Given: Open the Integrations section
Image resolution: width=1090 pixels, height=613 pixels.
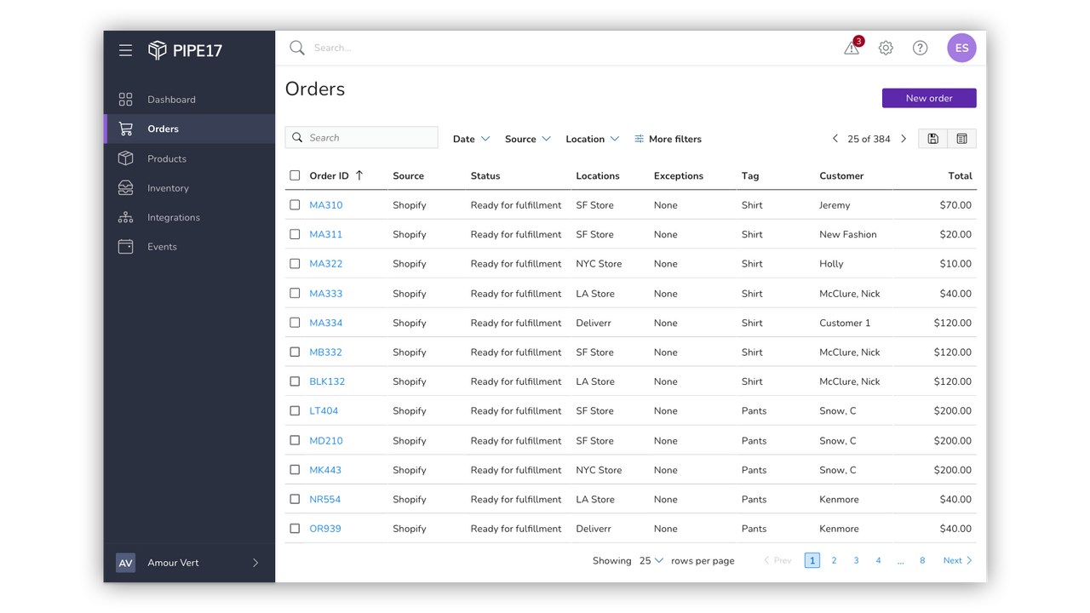Looking at the screenshot, I should [x=172, y=217].
